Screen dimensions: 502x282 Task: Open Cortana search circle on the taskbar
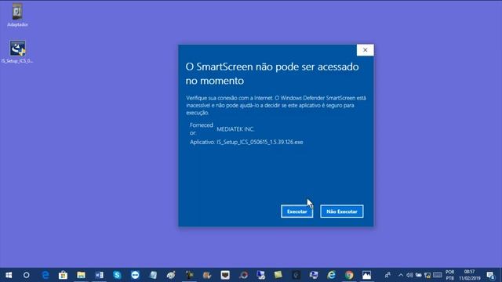click(x=26, y=275)
